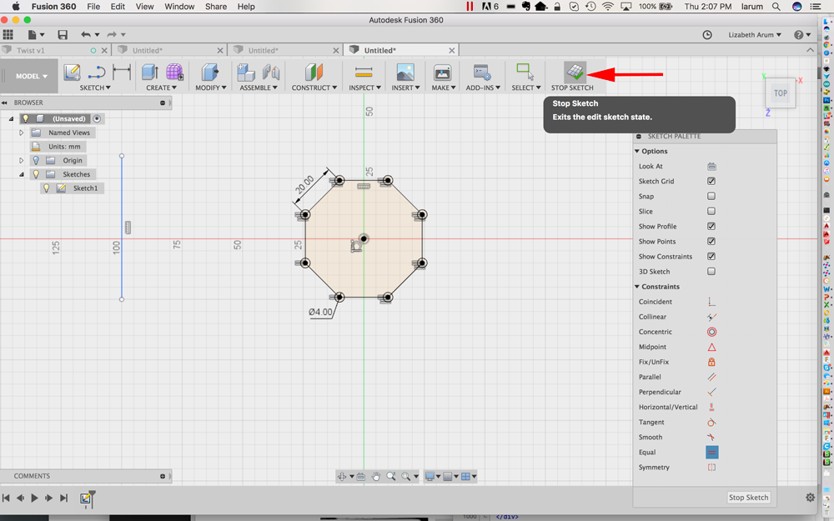This screenshot has width=834, height=521.
Task: Click the New Component icon in Assemble
Action: 246,73
